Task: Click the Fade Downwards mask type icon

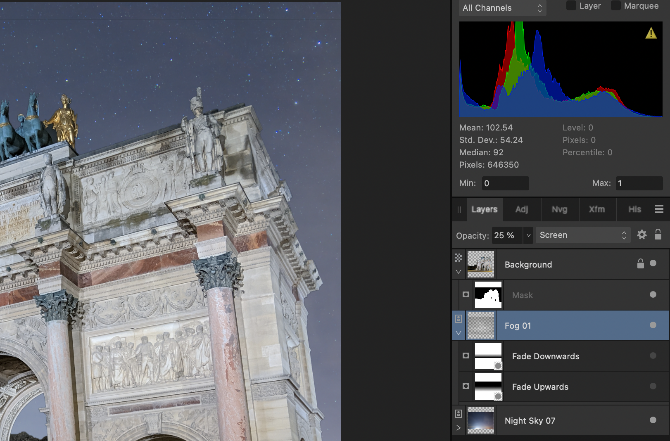Action: point(466,356)
